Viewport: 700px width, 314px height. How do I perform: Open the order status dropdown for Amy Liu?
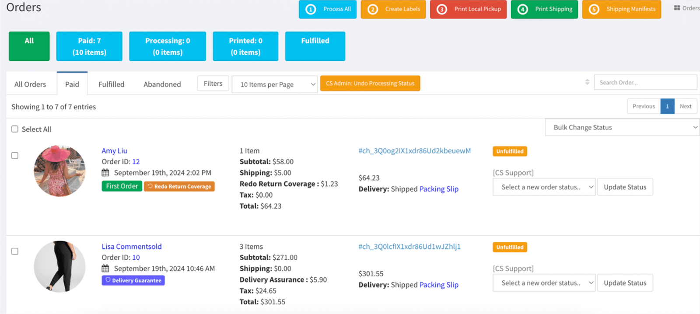(544, 187)
